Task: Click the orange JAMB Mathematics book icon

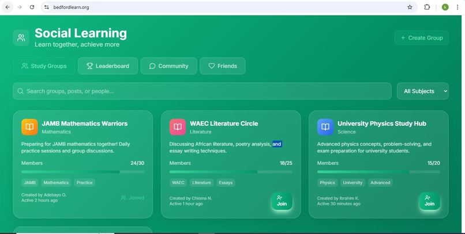Action: point(29,127)
